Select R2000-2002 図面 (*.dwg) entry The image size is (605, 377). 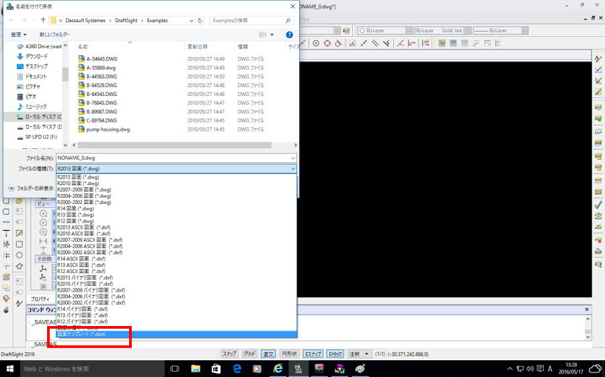(x=176, y=202)
